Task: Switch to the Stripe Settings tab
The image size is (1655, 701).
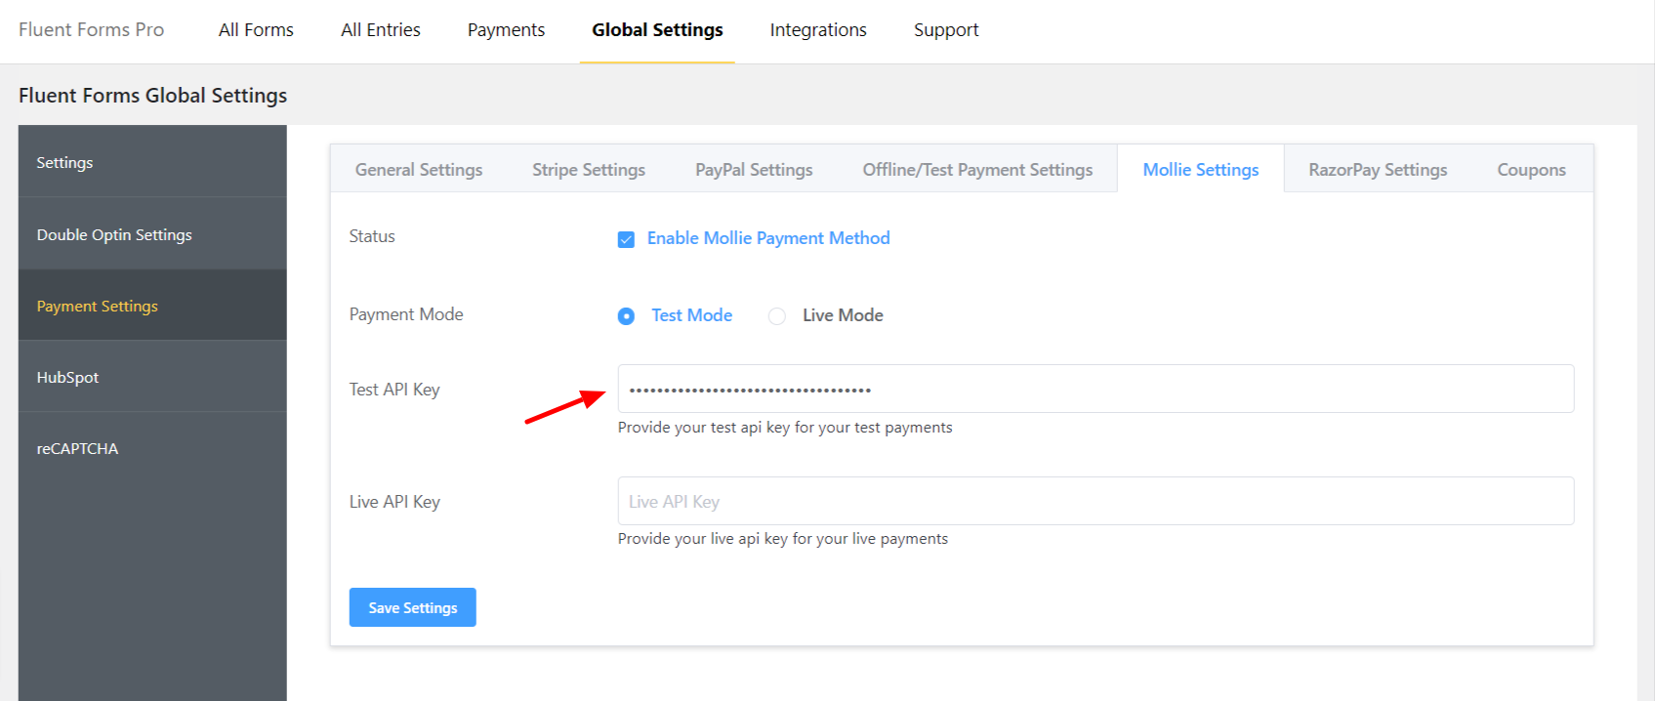Action: point(589,170)
